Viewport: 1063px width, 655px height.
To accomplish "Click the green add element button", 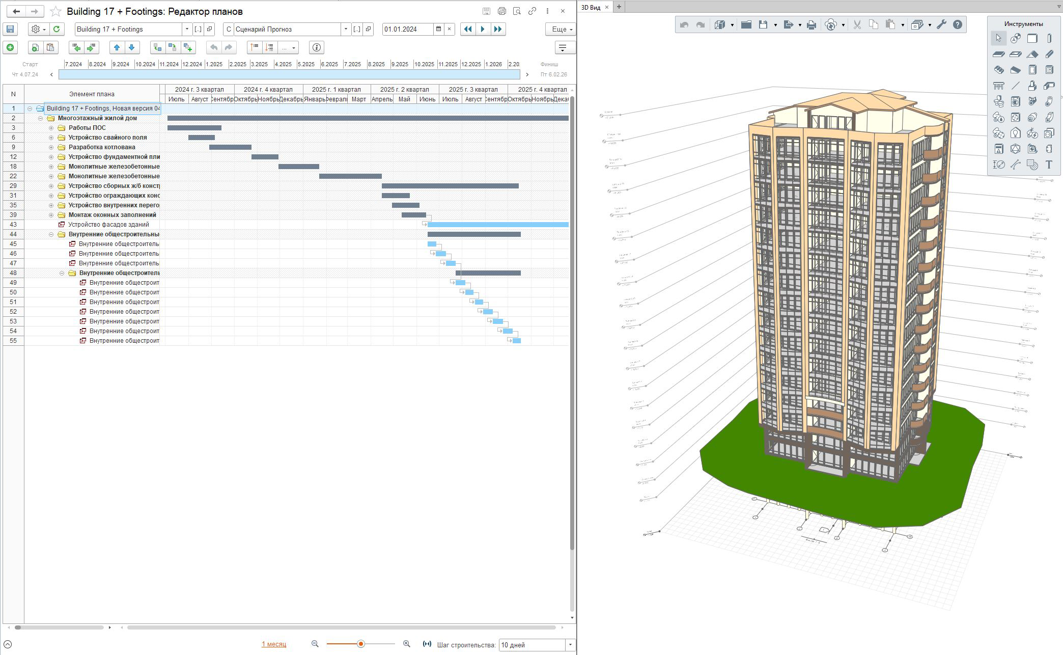I will tap(10, 47).
